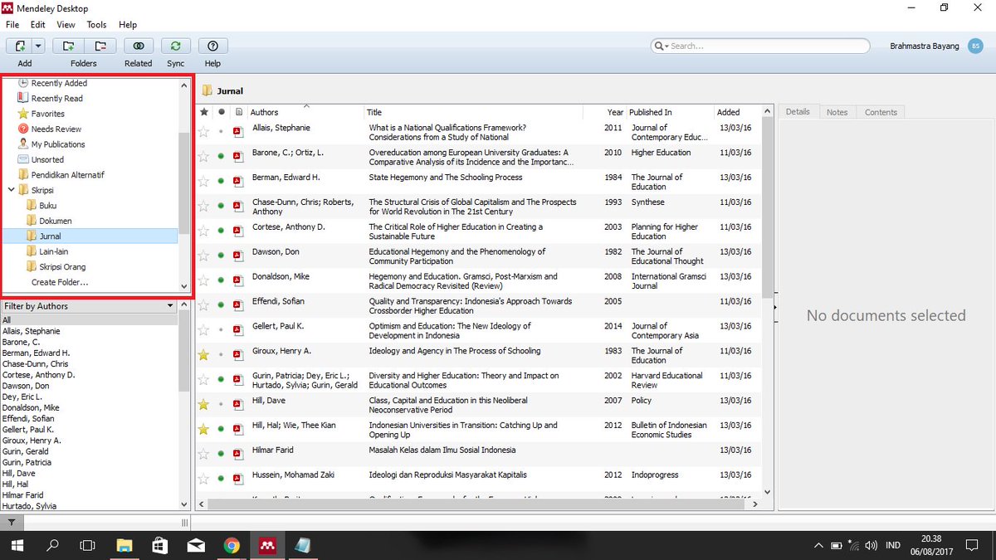Open PDF icon for Dawson, Don
The width and height of the screenshot is (996, 560).
(237, 255)
